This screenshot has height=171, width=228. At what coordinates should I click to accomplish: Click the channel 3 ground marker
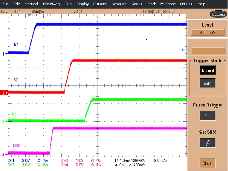4,122
